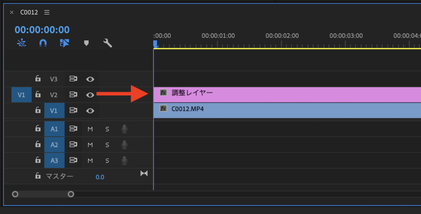Hide track V3 with the eye icon
This screenshot has height=214, width=421.
click(x=90, y=79)
